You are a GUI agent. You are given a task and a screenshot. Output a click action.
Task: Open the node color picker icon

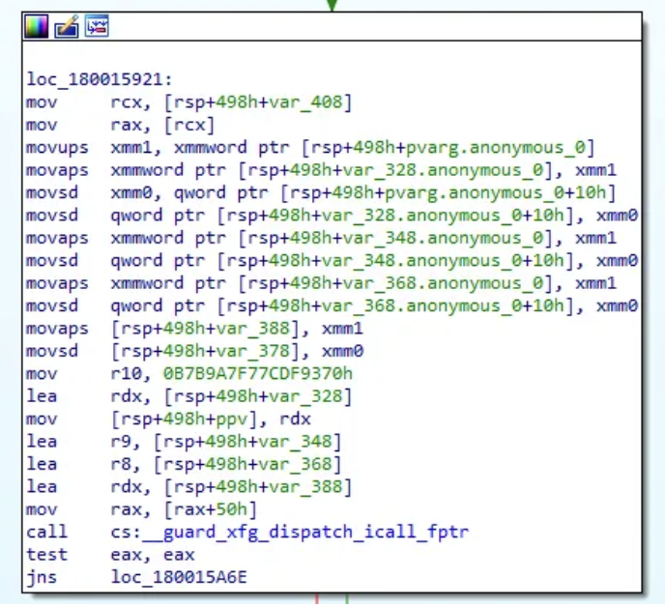[x=36, y=27]
